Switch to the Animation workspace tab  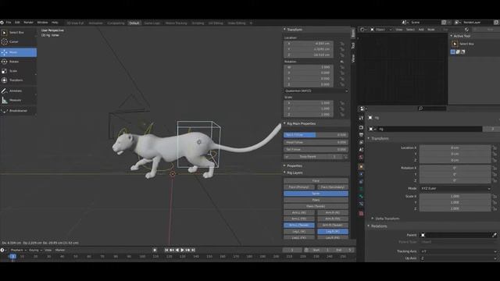[x=95, y=23]
